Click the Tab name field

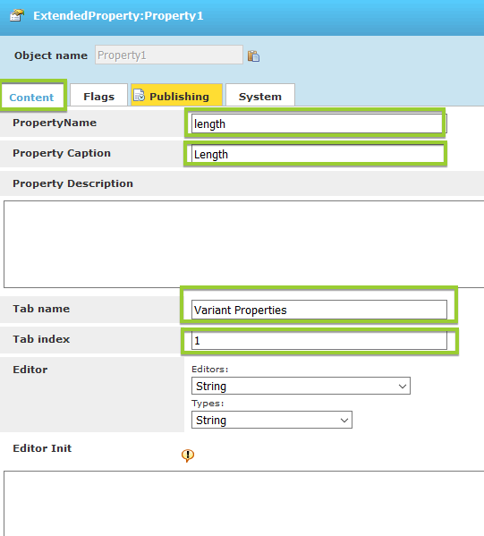[318, 310]
